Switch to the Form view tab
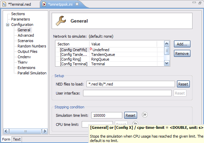This screenshot has width=204, height=143. [6, 139]
